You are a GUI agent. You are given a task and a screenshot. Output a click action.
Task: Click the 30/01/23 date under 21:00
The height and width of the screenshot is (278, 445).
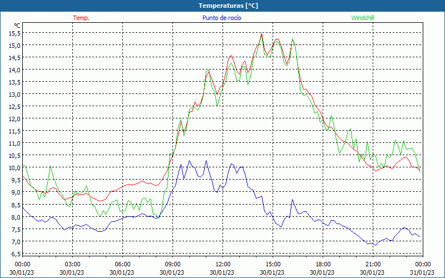pyautogui.click(x=372, y=272)
